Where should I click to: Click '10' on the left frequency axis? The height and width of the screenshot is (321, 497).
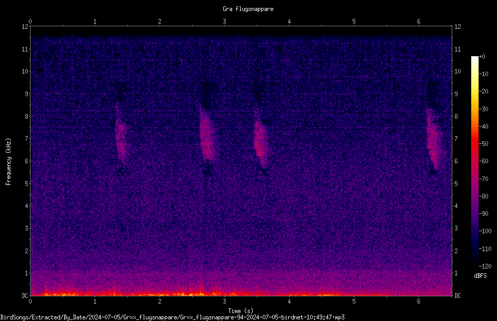click(25, 71)
